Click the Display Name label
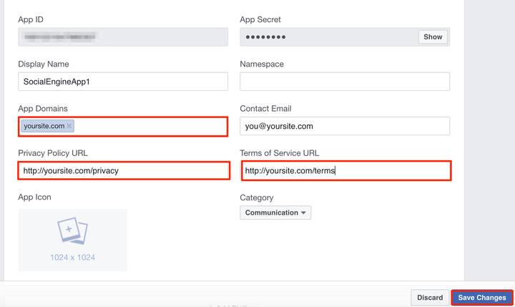Viewport: 515px width, 307px height. click(x=44, y=64)
